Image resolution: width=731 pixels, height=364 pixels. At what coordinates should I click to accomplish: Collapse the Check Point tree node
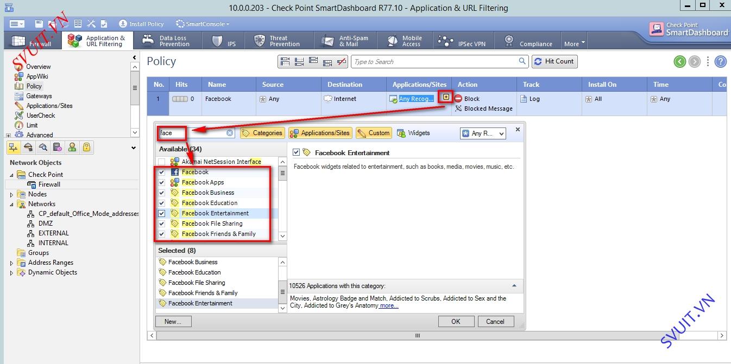[11, 175]
